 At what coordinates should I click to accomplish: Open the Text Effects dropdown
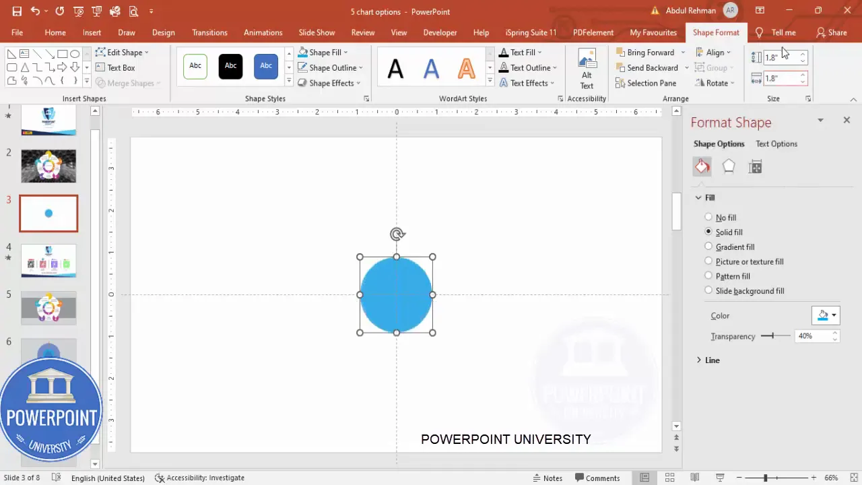pos(527,83)
